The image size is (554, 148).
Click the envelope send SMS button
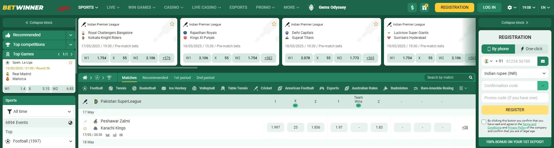tap(543, 61)
